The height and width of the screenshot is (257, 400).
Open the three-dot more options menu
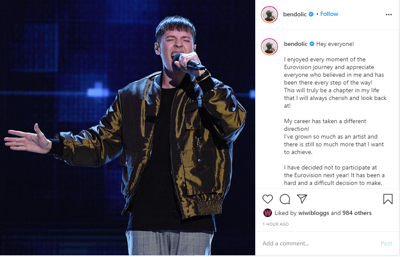point(388,15)
